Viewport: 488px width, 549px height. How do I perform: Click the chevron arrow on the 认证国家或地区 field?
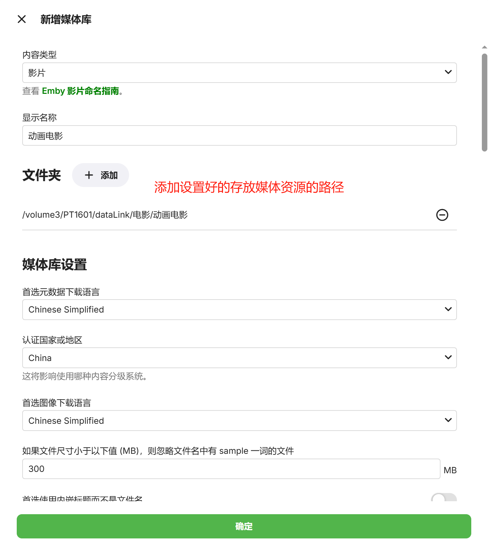click(x=448, y=357)
